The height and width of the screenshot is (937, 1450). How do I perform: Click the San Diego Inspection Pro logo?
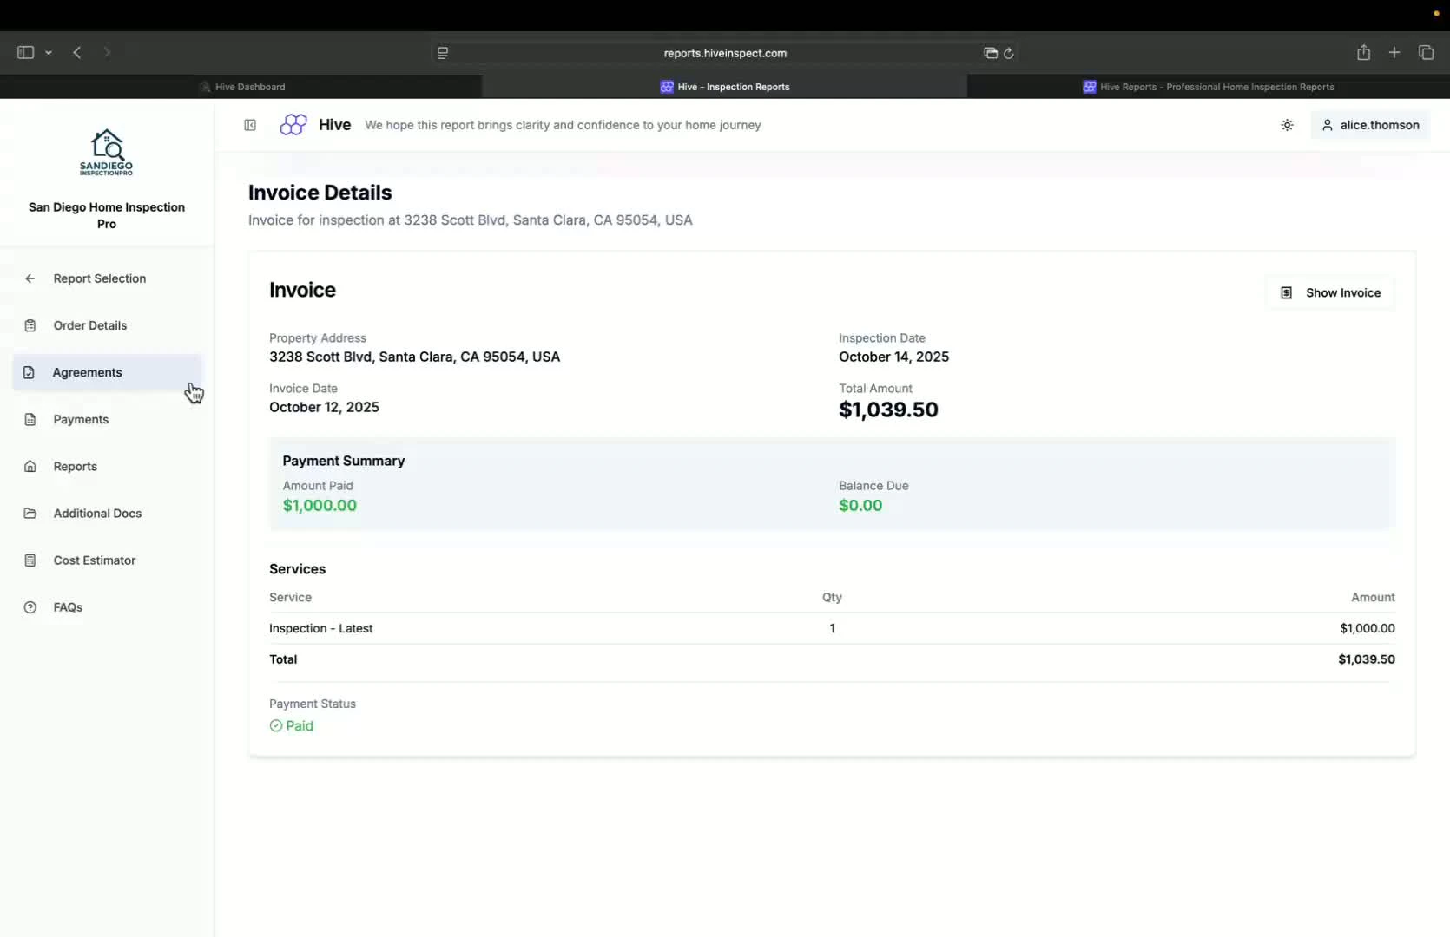107,153
